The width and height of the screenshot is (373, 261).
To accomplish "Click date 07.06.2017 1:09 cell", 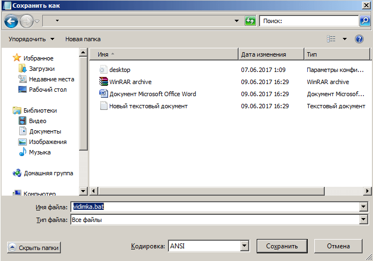I will pyautogui.click(x=263, y=70).
